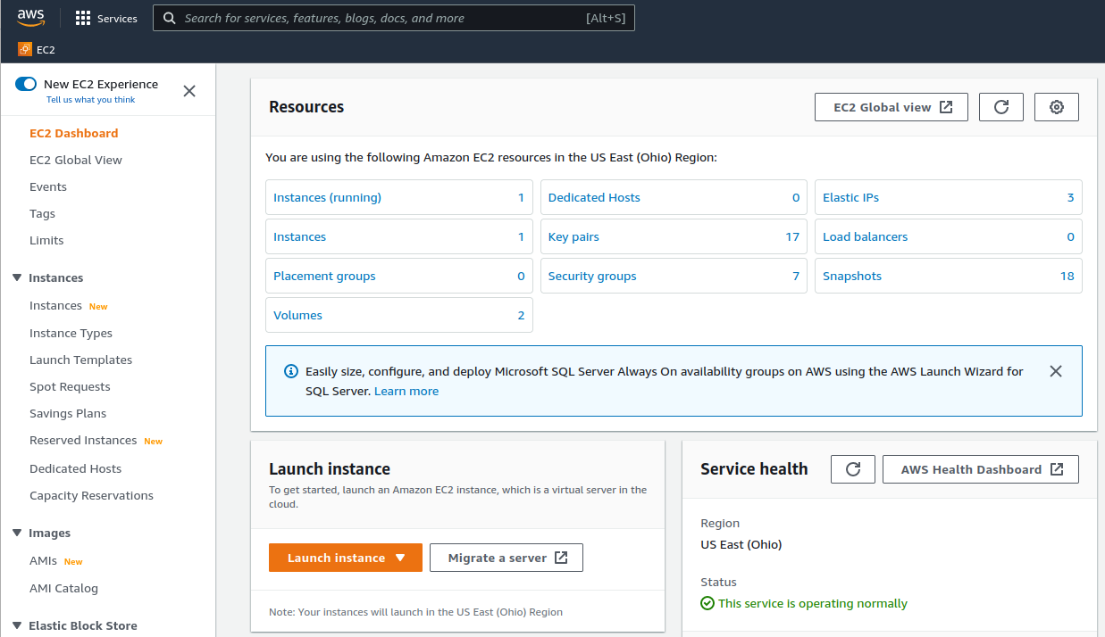Screen dimensions: 1105x637
Task: Open the AWS Health Dashboard
Action: pyautogui.click(x=981, y=469)
